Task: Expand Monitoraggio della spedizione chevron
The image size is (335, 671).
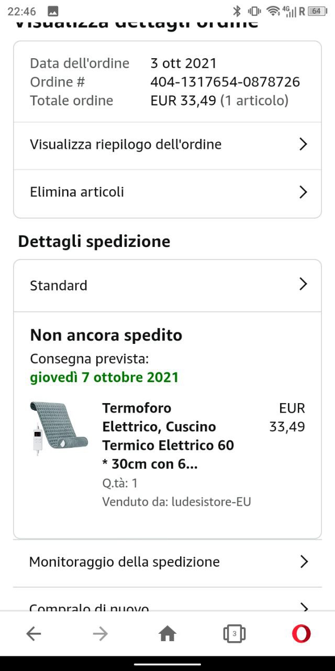Action: pyautogui.click(x=304, y=562)
